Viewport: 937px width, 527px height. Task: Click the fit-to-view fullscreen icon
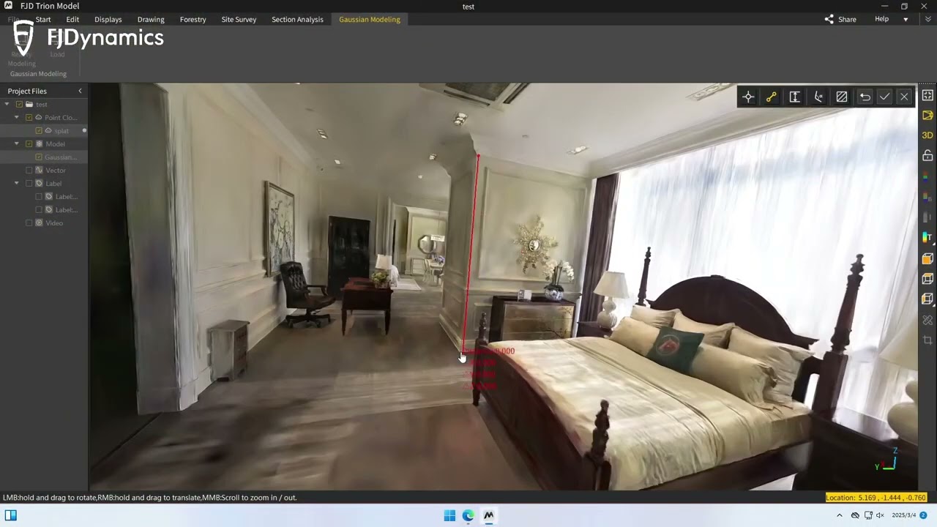pos(927,95)
